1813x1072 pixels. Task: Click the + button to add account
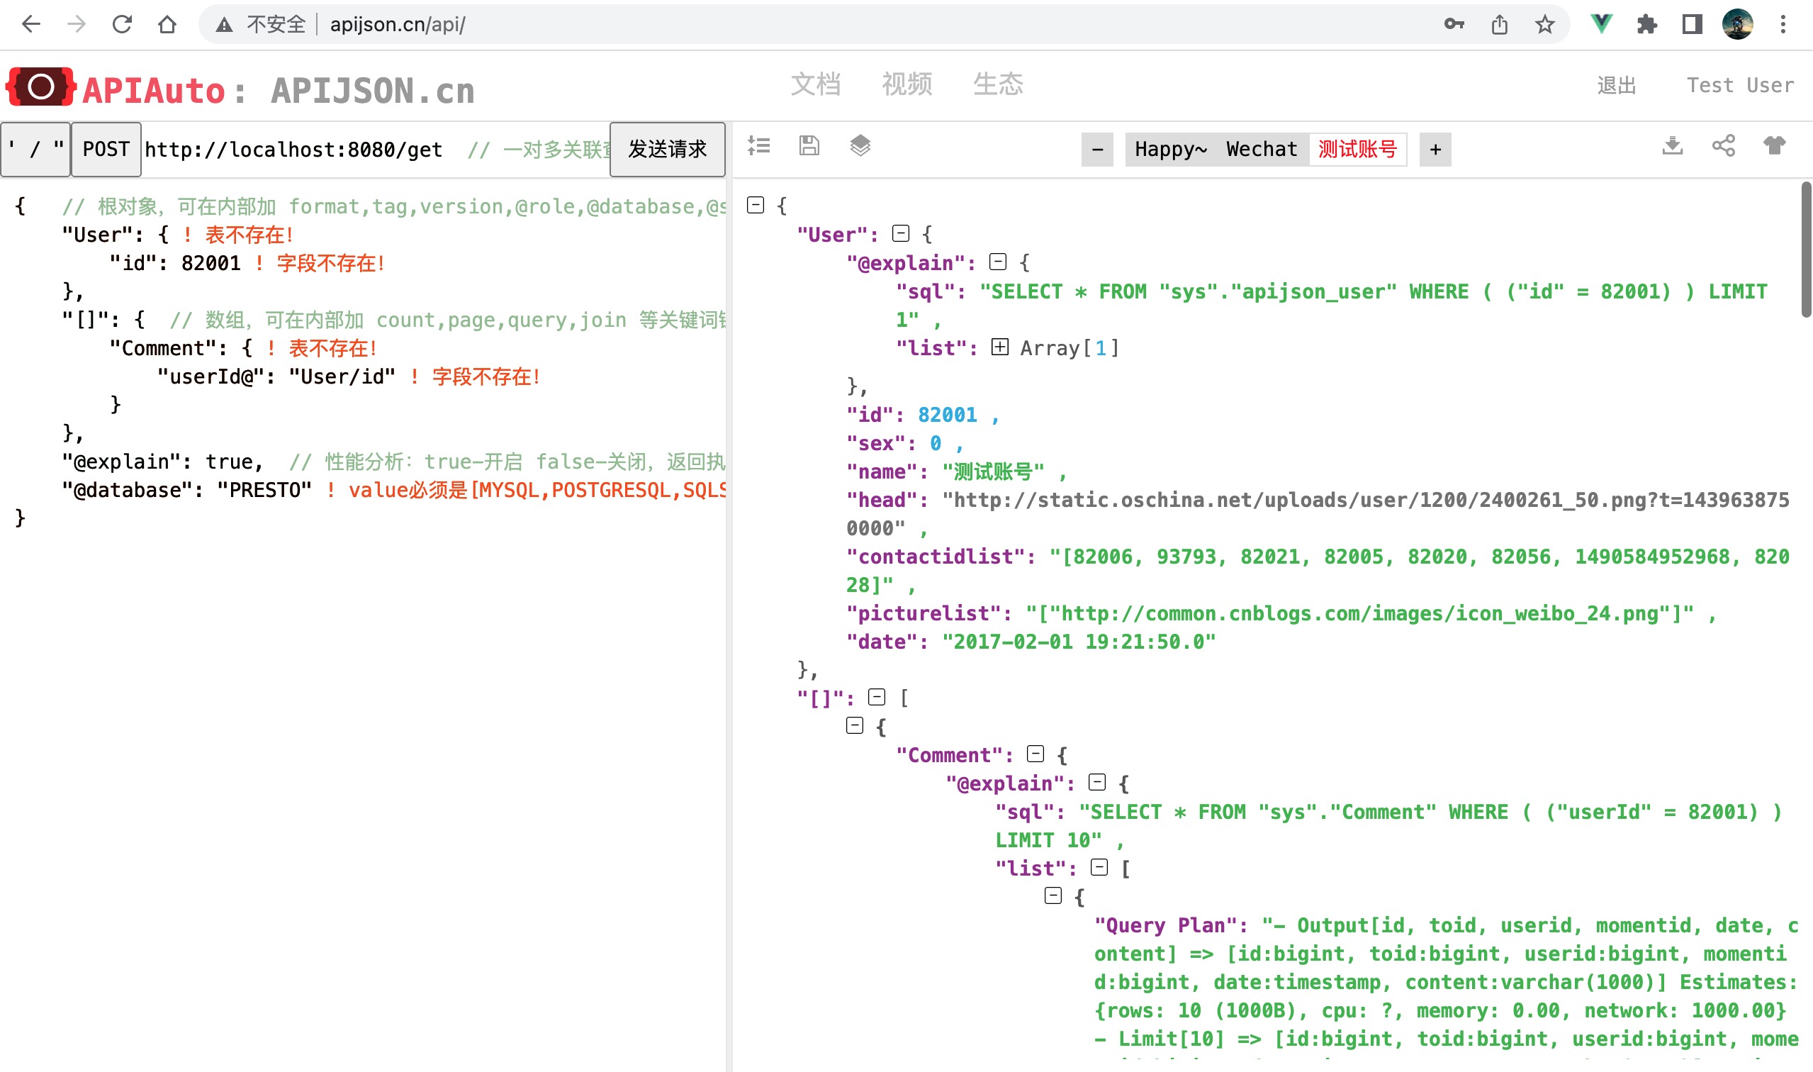tap(1435, 149)
